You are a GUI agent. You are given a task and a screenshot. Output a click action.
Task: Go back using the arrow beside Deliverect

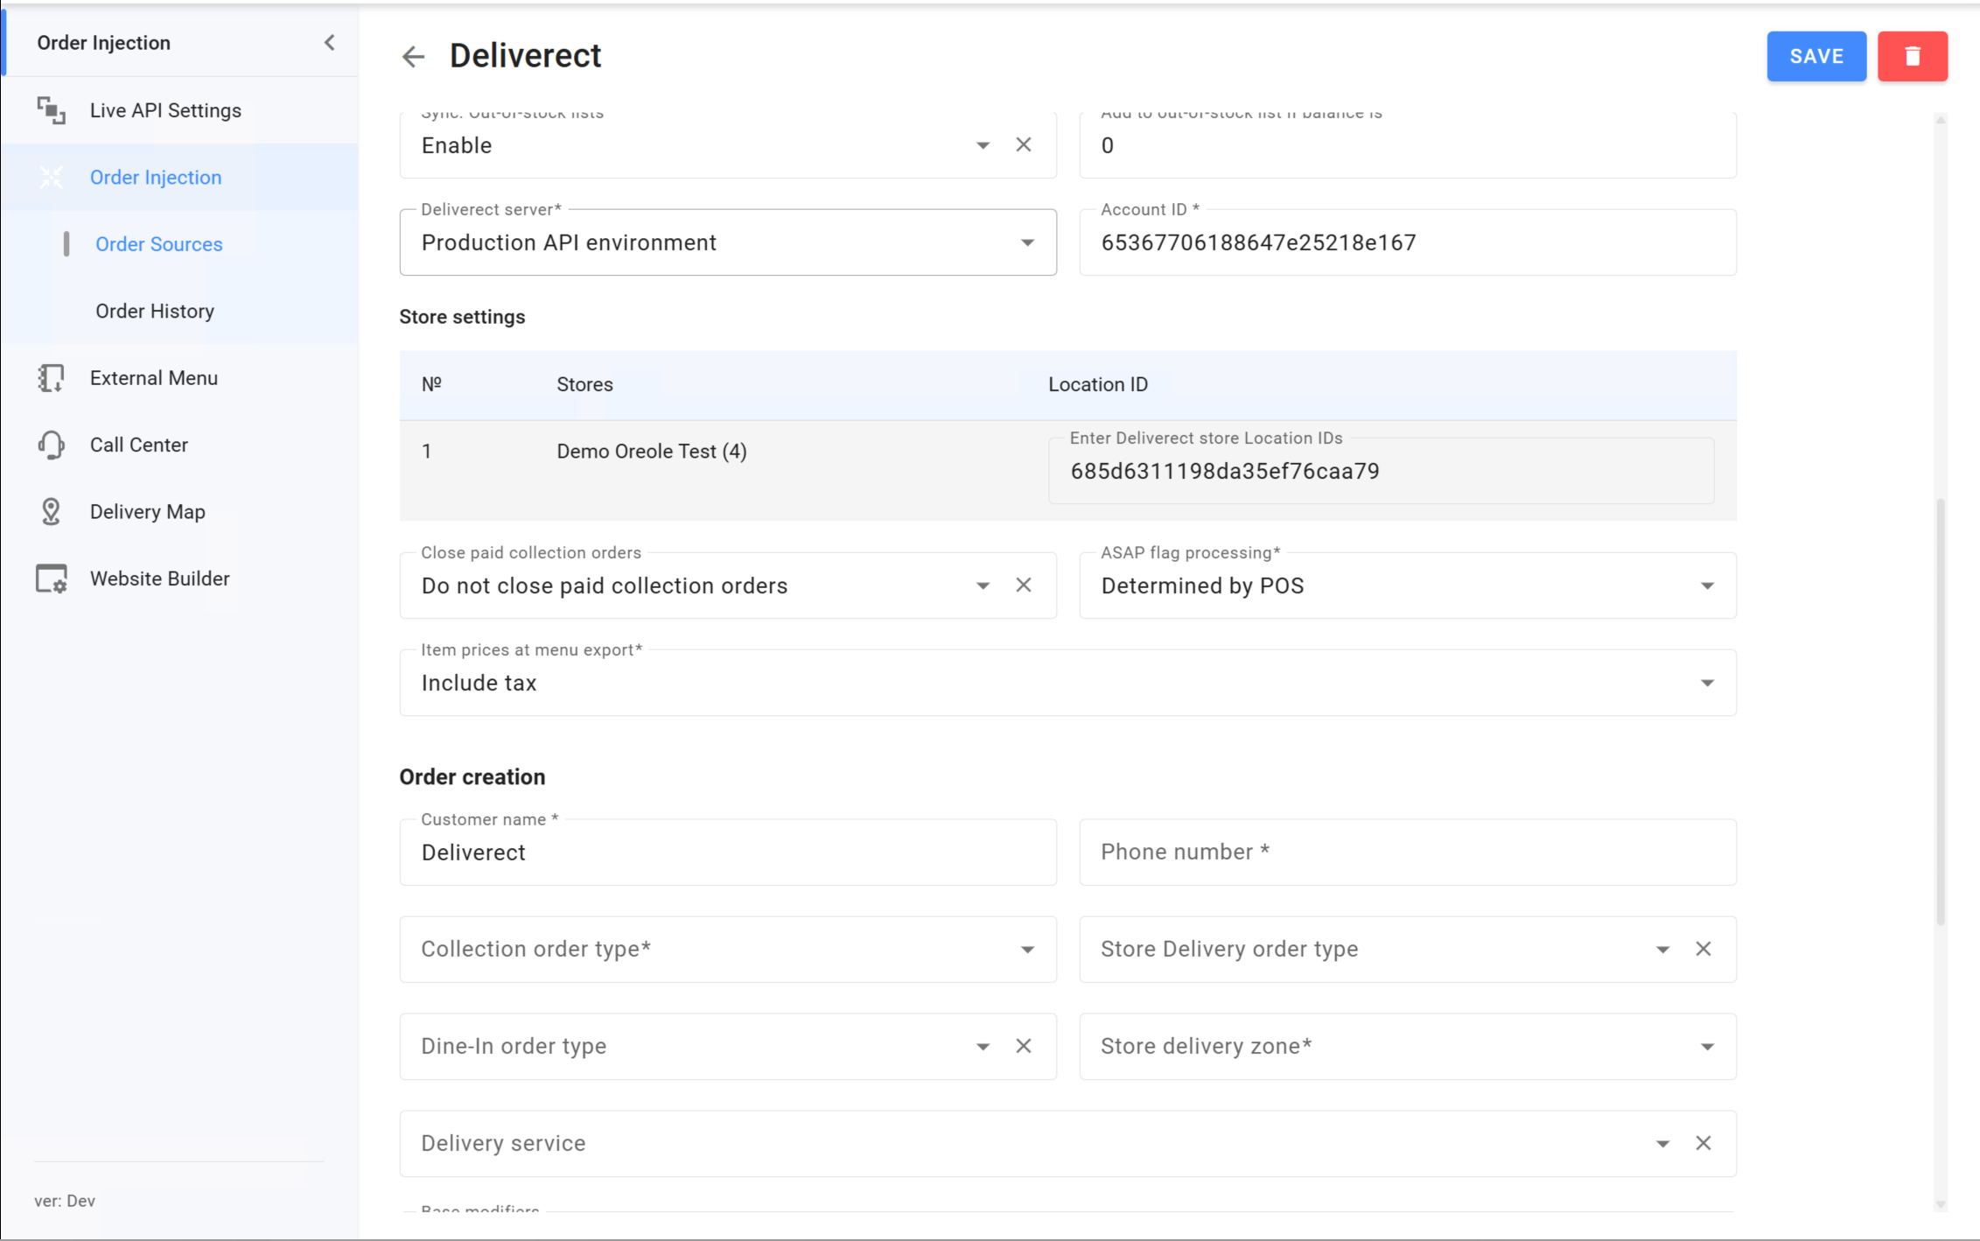413,57
